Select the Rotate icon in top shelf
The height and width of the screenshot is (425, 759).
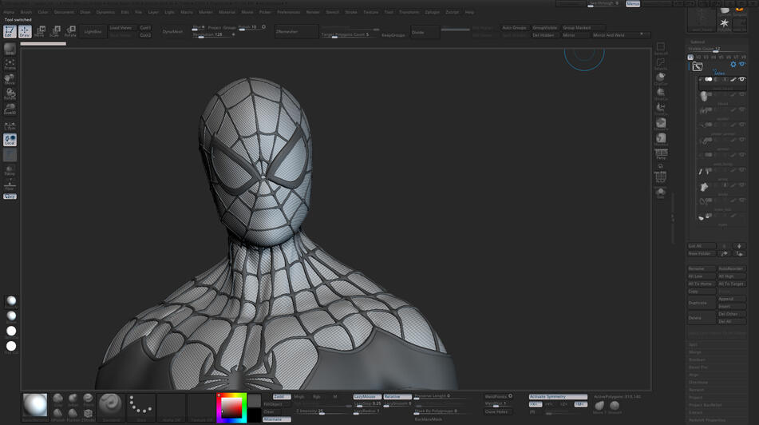71,31
